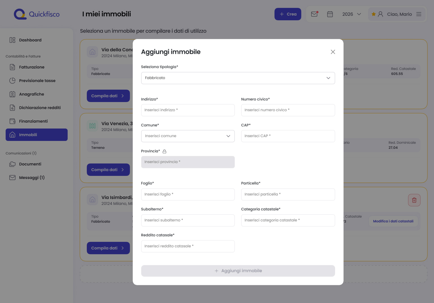Close the Aggiungi immobile dialog
The image size is (434, 303).
333,52
